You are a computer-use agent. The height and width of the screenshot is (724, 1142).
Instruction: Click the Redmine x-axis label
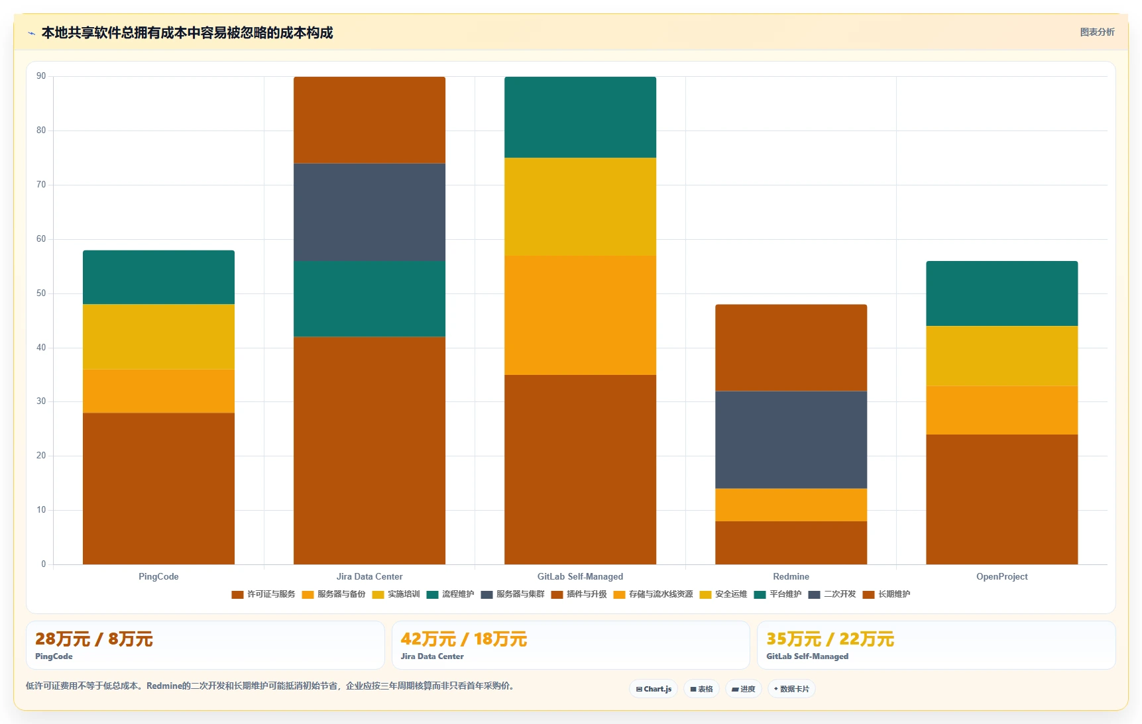tap(791, 576)
